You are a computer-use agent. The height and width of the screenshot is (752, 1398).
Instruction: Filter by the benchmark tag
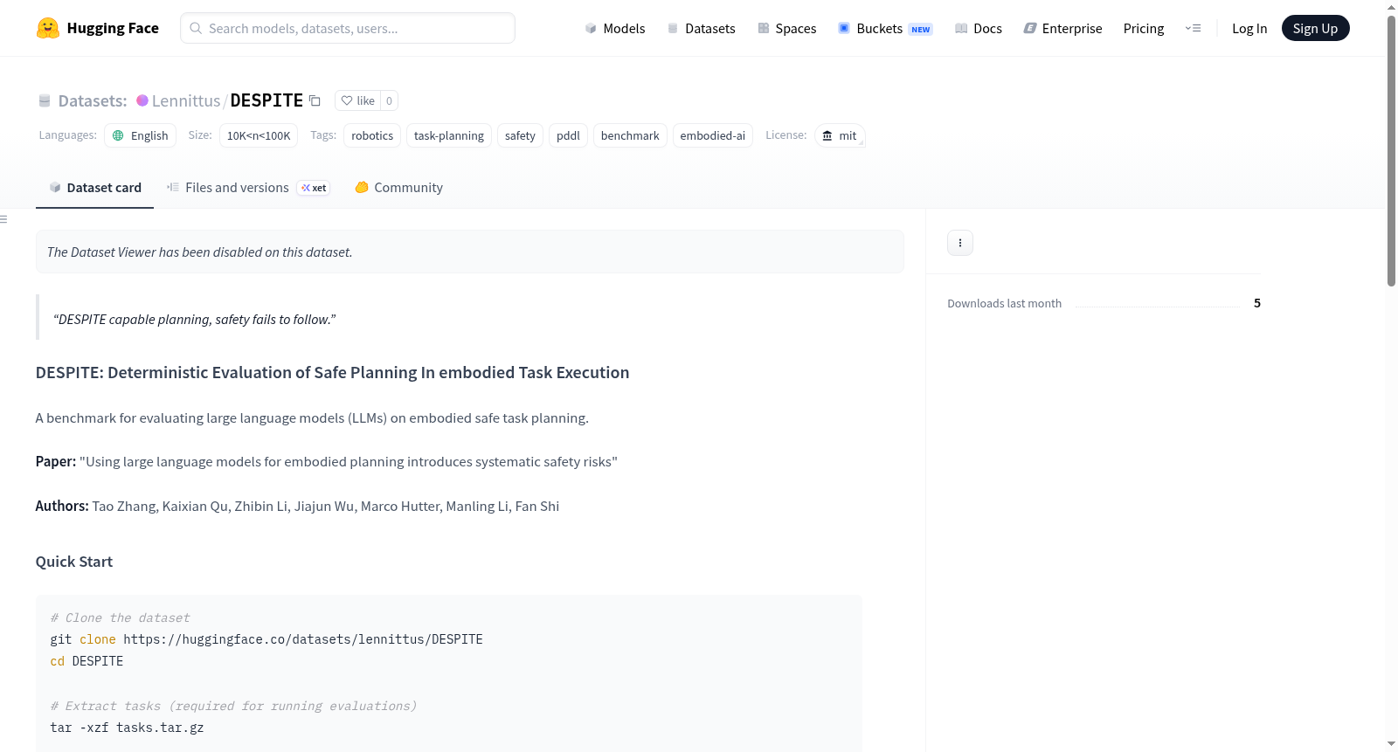pyautogui.click(x=630, y=135)
